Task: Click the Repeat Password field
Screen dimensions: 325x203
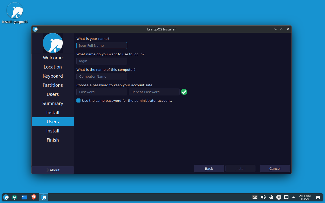Action: click(x=154, y=92)
